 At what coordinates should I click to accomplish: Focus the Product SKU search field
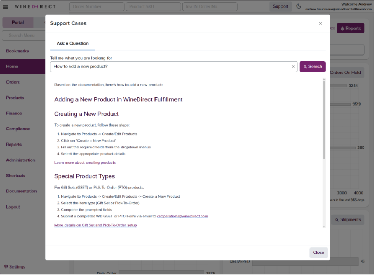[153, 6]
